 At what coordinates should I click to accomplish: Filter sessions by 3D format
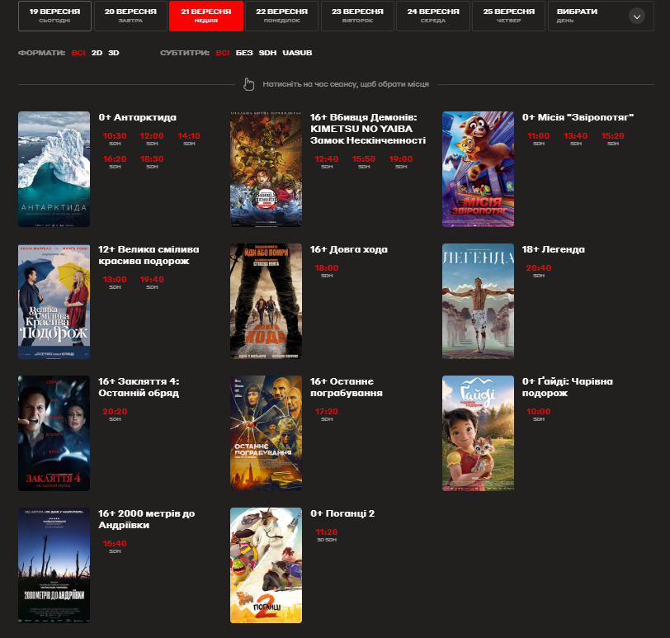[x=114, y=53]
